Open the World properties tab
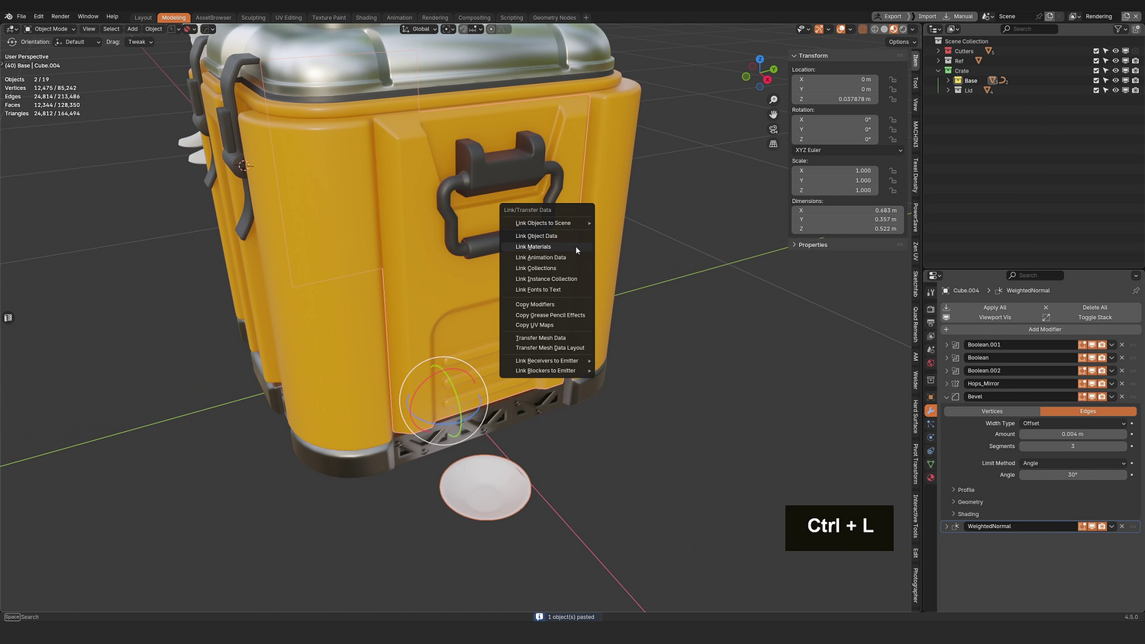The height and width of the screenshot is (644, 1145). coord(931,363)
